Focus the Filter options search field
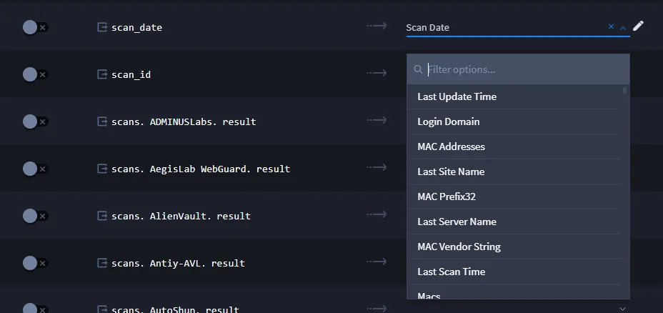663x313 pixels. [518, 69]
